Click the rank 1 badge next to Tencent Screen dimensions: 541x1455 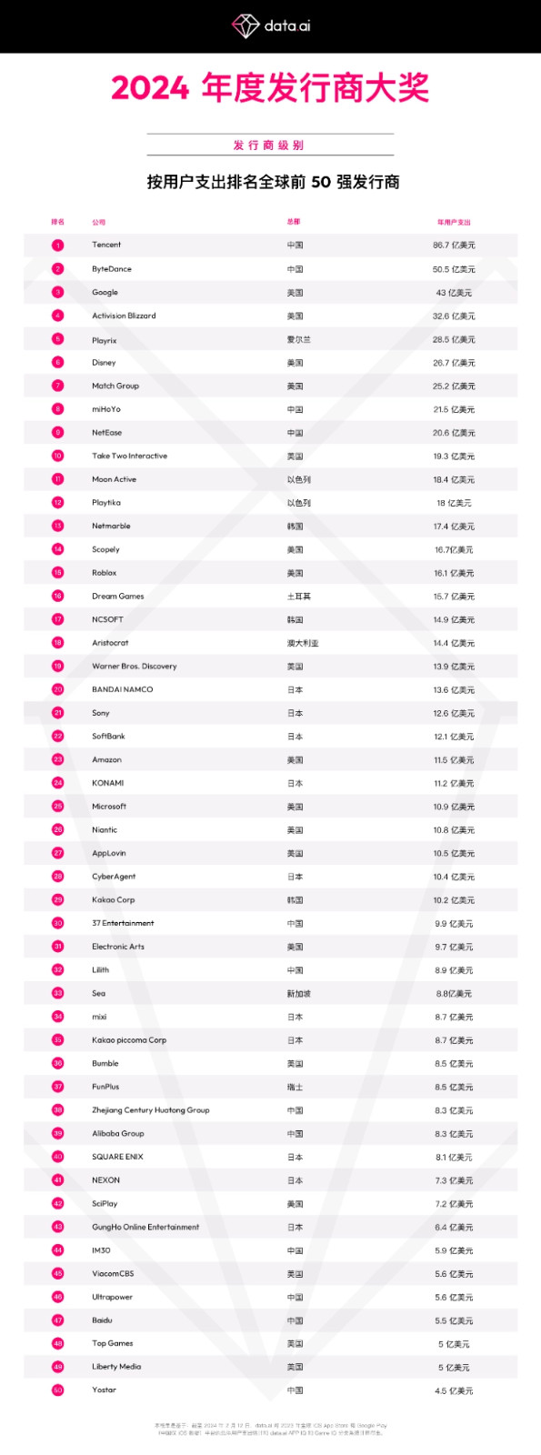[57, 245]
